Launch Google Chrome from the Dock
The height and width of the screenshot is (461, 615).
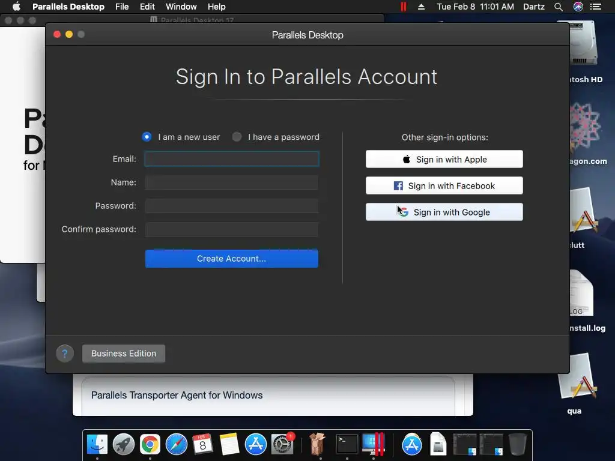click(x=150, y=445)
